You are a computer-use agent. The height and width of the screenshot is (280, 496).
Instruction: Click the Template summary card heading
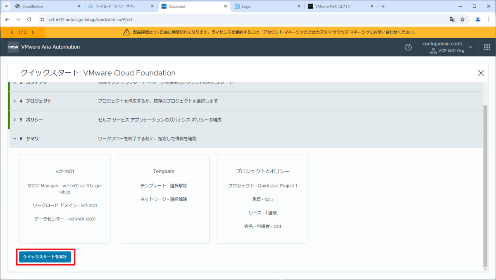click(164, 171)
